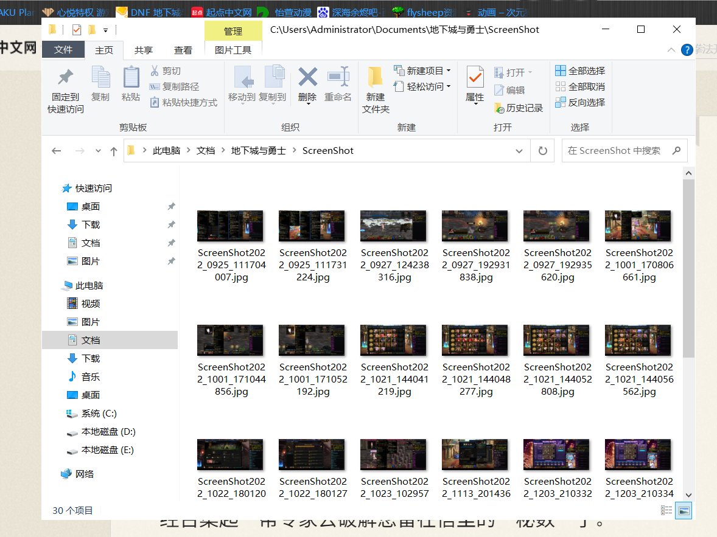Open History (历史记录) in the ribbon

coord(519,108)
